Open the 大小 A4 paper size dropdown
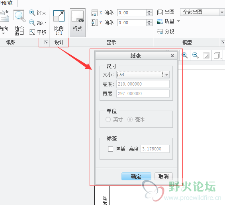225x205 pixels. 167,75
